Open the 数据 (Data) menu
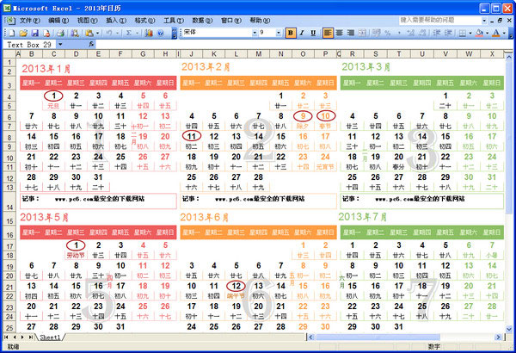Screen dimensions: 516x353 tap(202, 21)
